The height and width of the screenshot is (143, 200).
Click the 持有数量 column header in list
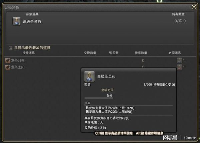click(x=141, y=53)
